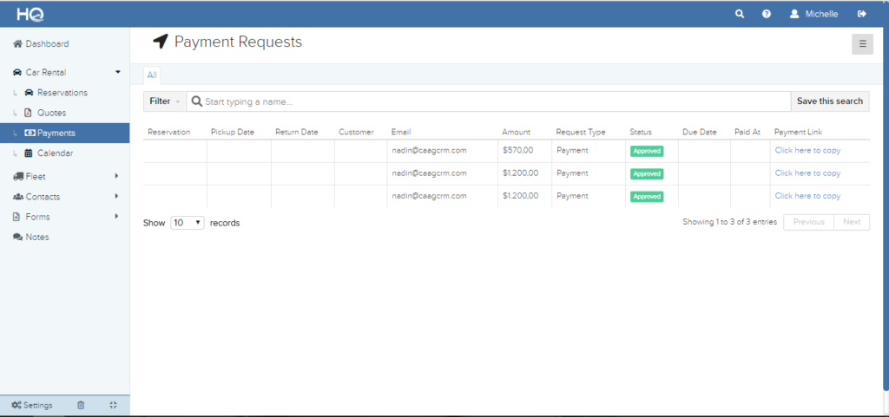Open the Michelle user profile
The image size is (889, 417).
point(814,14)
